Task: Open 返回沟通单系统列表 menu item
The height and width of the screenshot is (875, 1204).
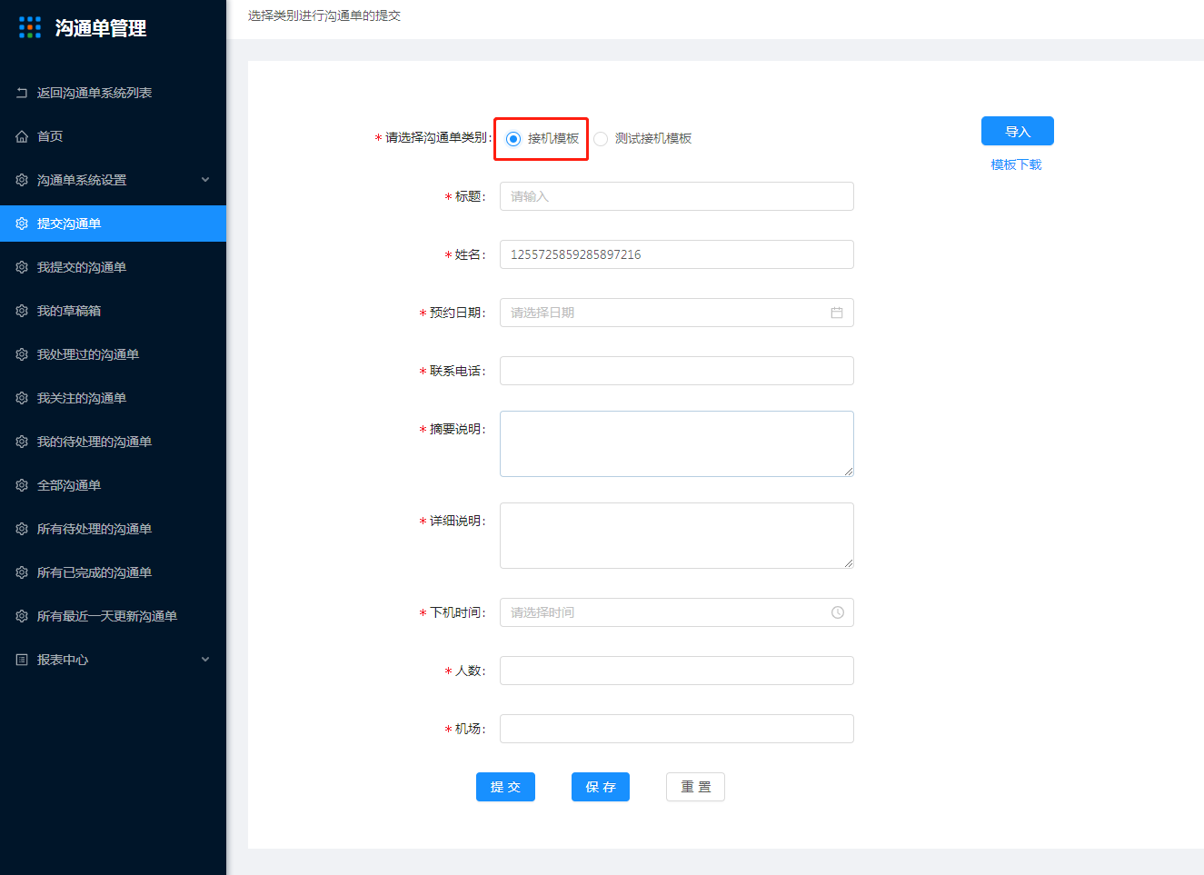Action: coord(113,93)
